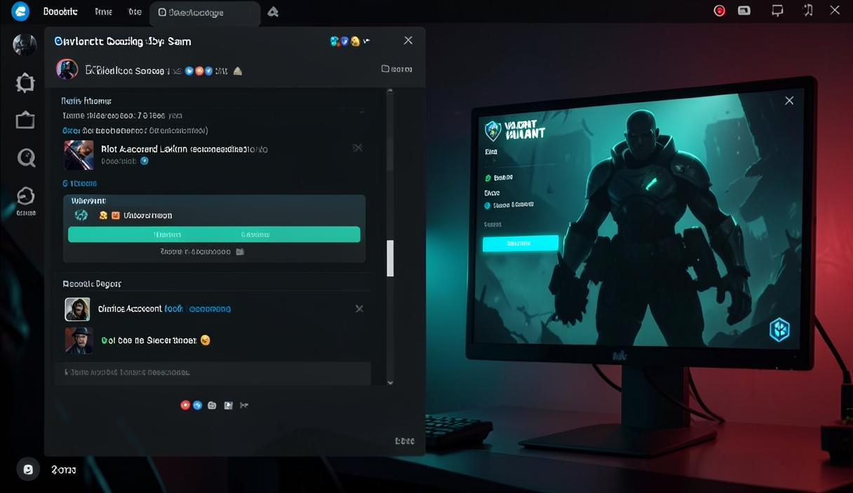853x493 pixels.
Task: Select the teal-dot option in game window
Action: pyautogui.click(x=509, y=205)
